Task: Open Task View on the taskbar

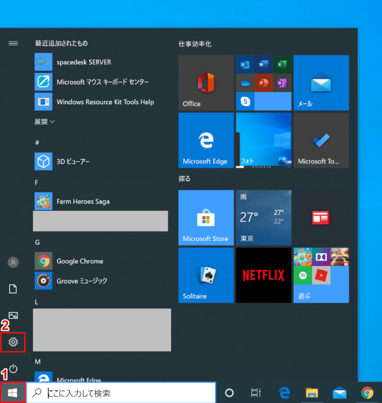Action: point(256,393)
